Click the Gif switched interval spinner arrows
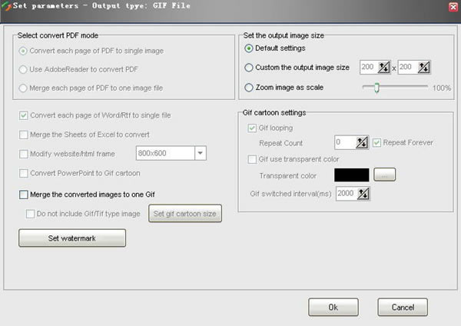This screenshot has height=326, width=461. tap(363, 194)
